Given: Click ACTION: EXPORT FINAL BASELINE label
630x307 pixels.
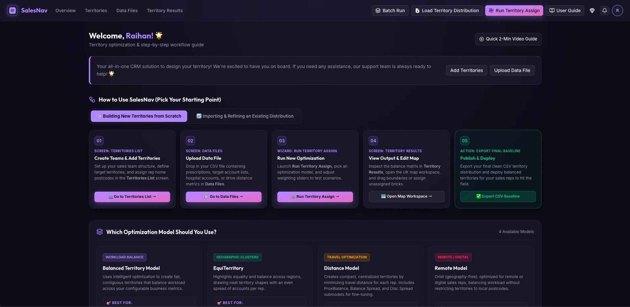Looking at the screenshot, I should pos(490,151).
